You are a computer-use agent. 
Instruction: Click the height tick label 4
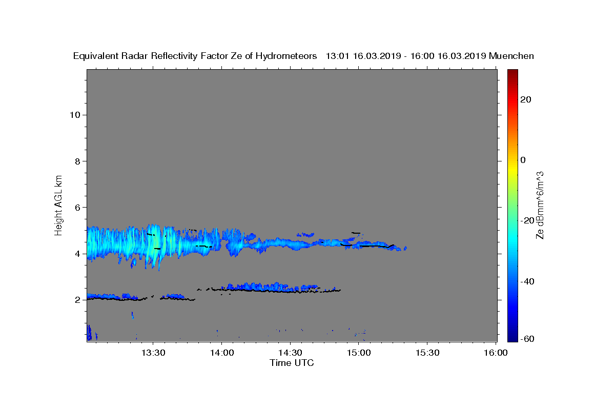coord(76,254)
